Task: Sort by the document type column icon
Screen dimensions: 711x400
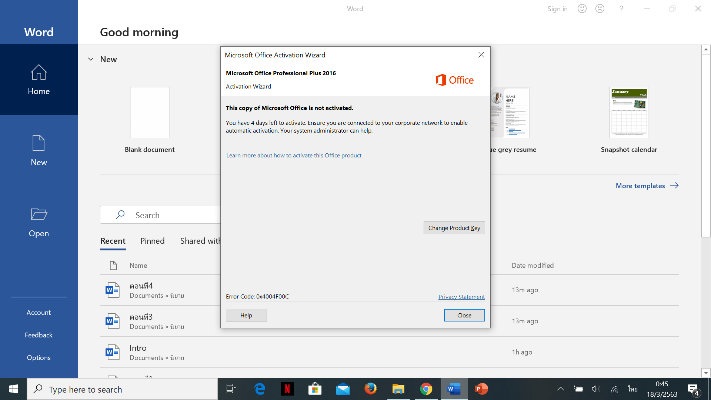Action: coord(113,266)
